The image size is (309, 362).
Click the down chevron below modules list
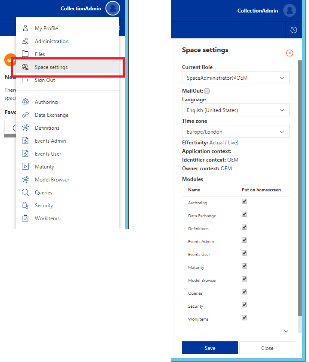point(286,331)
